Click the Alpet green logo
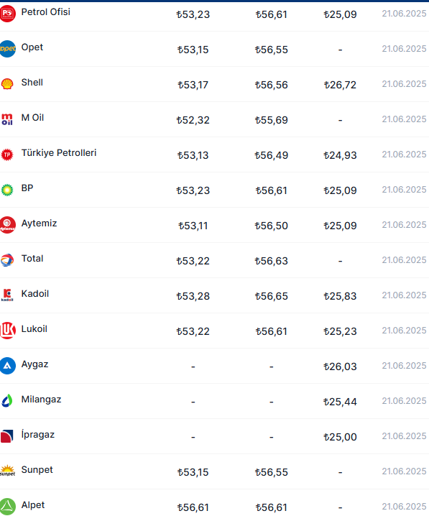429x516 pixels. tap(7, 507)
